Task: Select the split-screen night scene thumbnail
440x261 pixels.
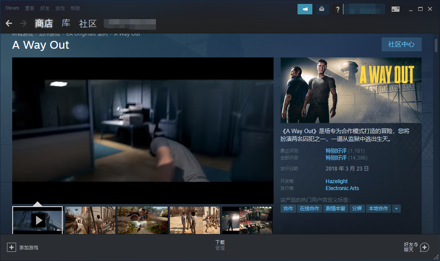Action: click(247, 221)
